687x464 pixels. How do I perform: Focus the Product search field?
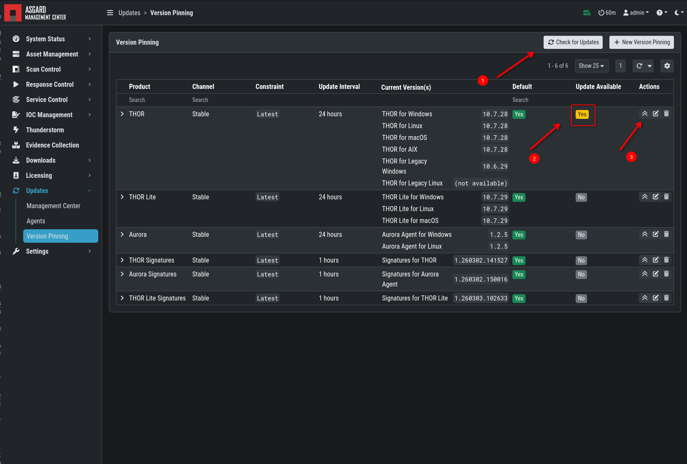[x=156, y=100]
